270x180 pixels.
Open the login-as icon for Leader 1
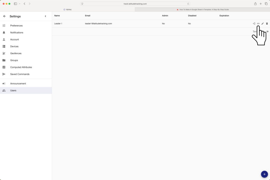(254, 23)
